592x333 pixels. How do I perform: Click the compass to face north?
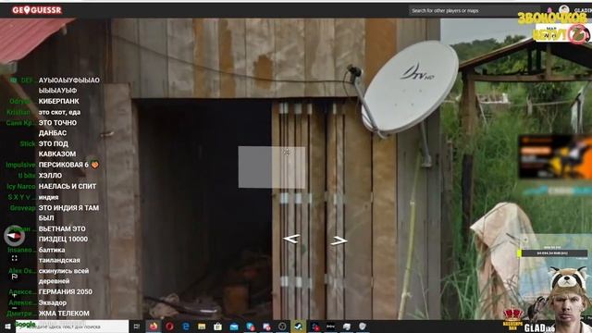coord(15,236)
